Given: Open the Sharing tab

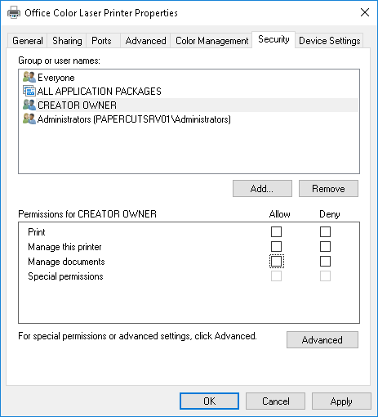Looking at the screenshot, I should tap(67, 41).
